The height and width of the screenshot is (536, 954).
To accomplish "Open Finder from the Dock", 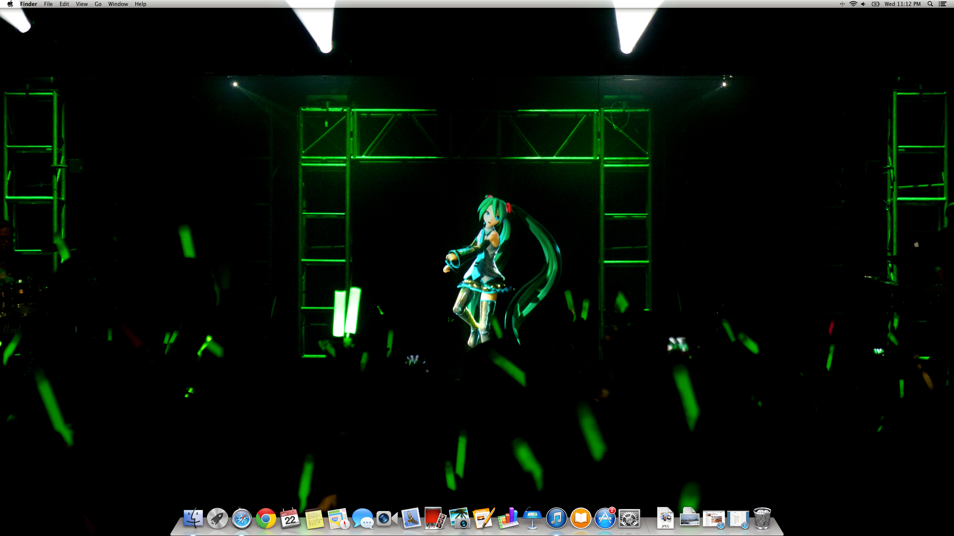I will pyautogui.click(x=193, y=518).
